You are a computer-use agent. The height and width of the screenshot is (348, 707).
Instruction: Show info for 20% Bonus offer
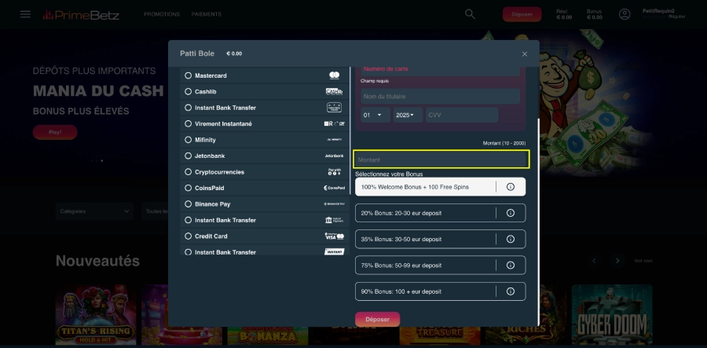coord(510,213)
